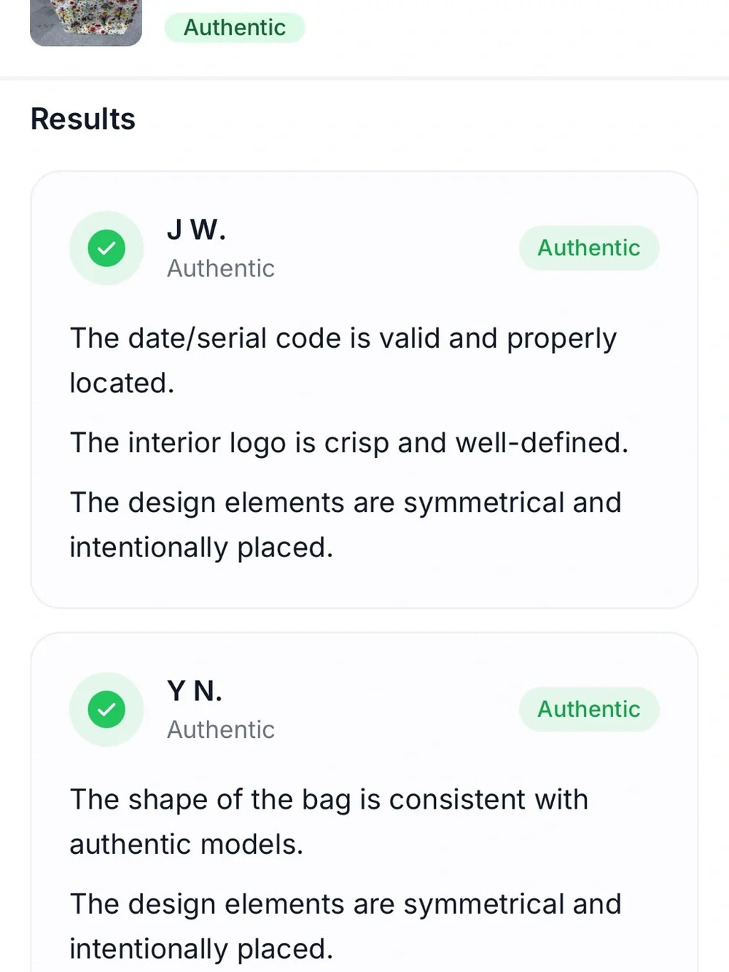The width and height of the screenshot is (729, 972).
Task: Tap the green checkmark icon beside J W.
Action: (x=106, y=248)
